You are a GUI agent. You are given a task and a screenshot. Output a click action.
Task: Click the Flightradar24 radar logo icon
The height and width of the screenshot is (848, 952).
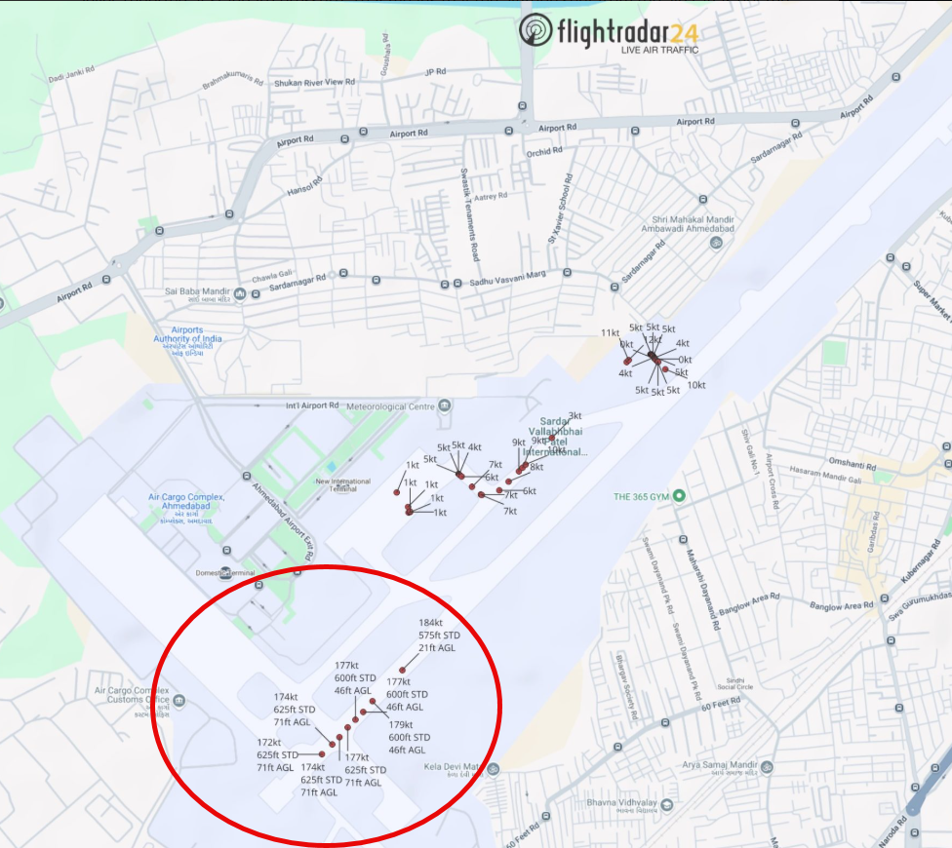[535, 29]
